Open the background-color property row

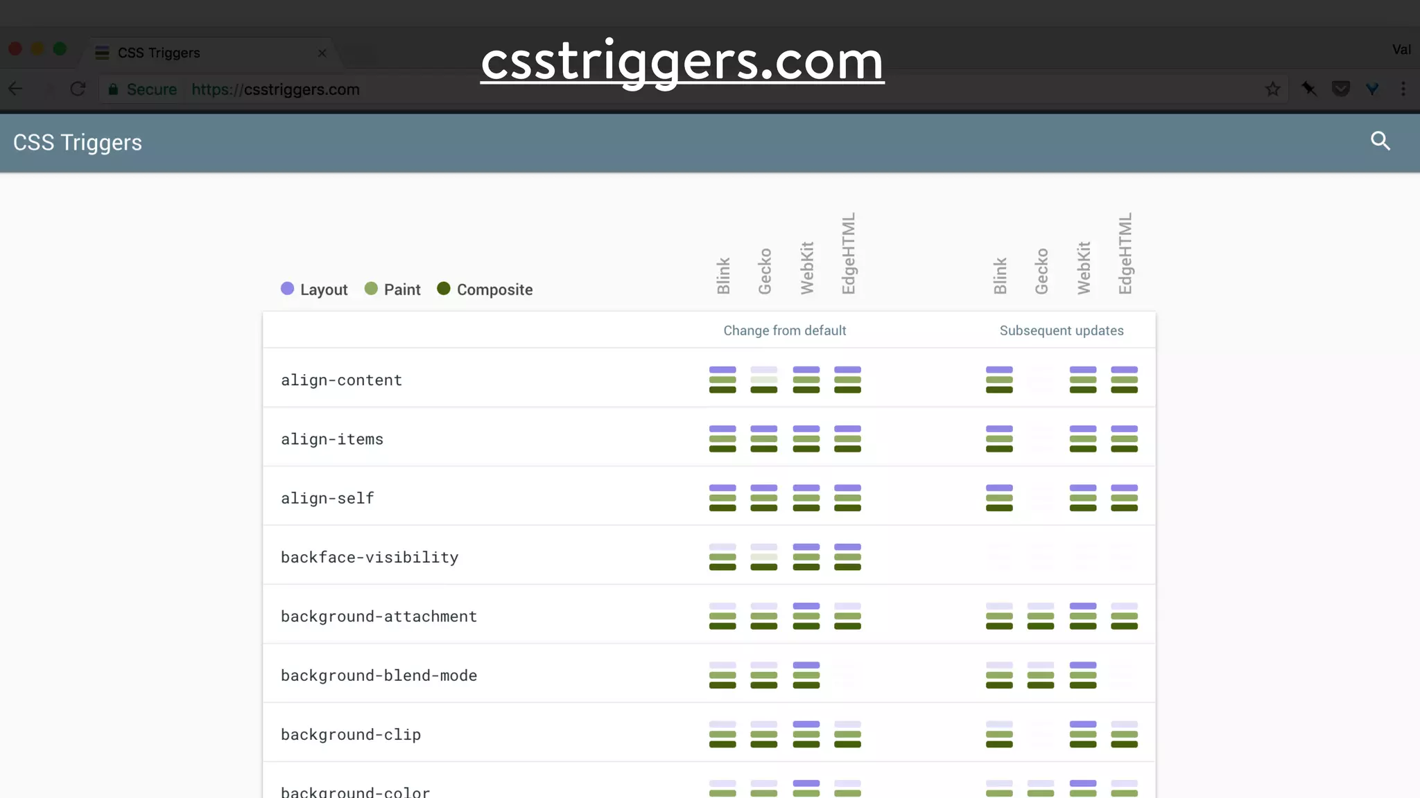click(709, 781)
